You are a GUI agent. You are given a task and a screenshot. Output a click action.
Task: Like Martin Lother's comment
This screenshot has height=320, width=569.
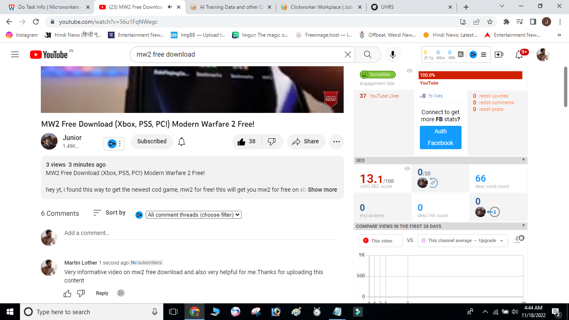click(67, 293)
